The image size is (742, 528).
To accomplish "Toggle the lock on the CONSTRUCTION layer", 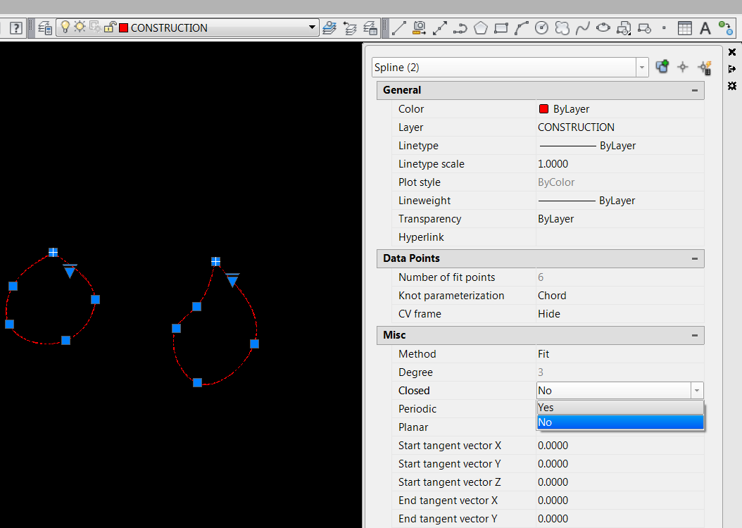I will (109, 27).
